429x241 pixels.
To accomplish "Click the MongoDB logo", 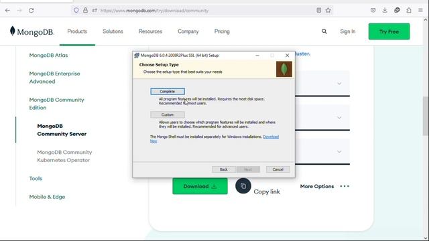I will 32,31.
